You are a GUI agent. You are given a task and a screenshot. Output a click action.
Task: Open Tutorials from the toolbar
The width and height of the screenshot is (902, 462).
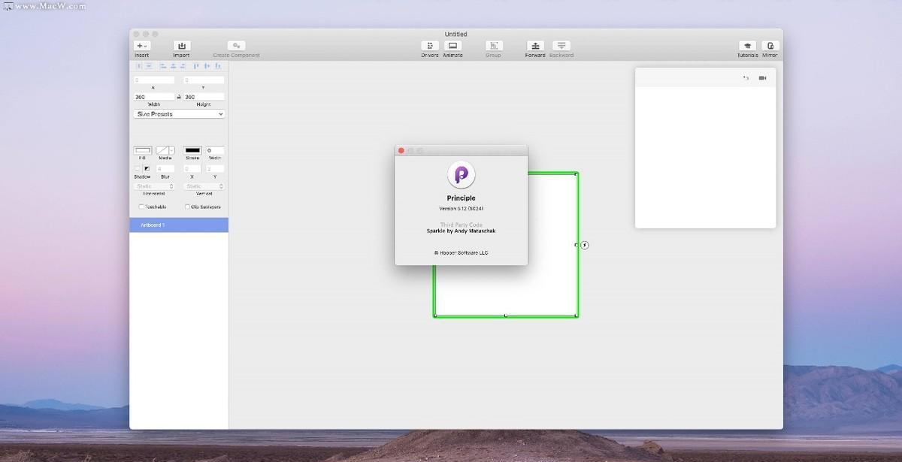[747, 46]
